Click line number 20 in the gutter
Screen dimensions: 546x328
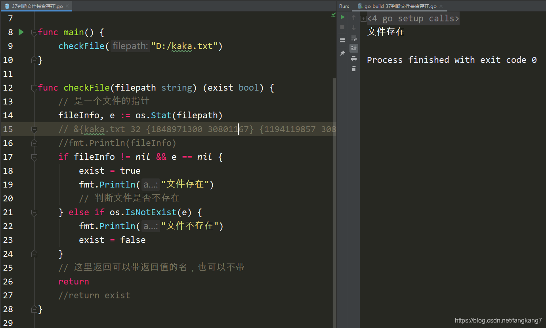[8, 199]
